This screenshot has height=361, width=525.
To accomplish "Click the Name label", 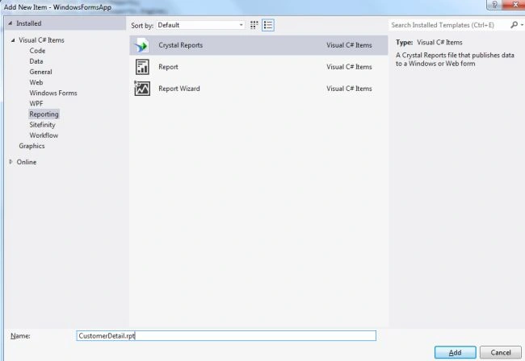I will 20,336.
